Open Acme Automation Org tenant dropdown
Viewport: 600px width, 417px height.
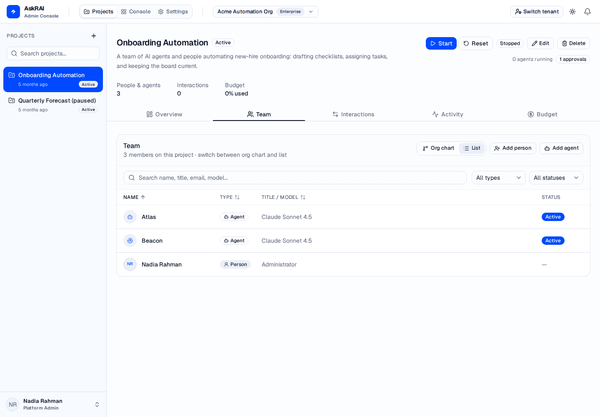coord(265,12)
